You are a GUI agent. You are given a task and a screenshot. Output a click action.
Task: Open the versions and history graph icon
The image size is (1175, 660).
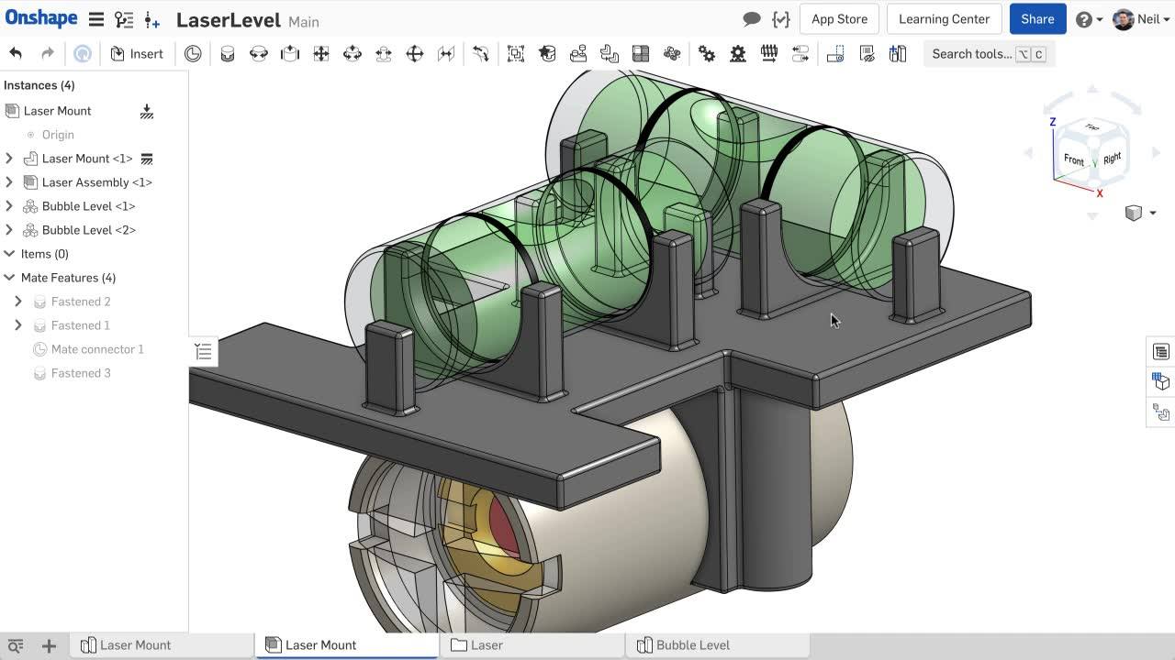click(124, 19)
